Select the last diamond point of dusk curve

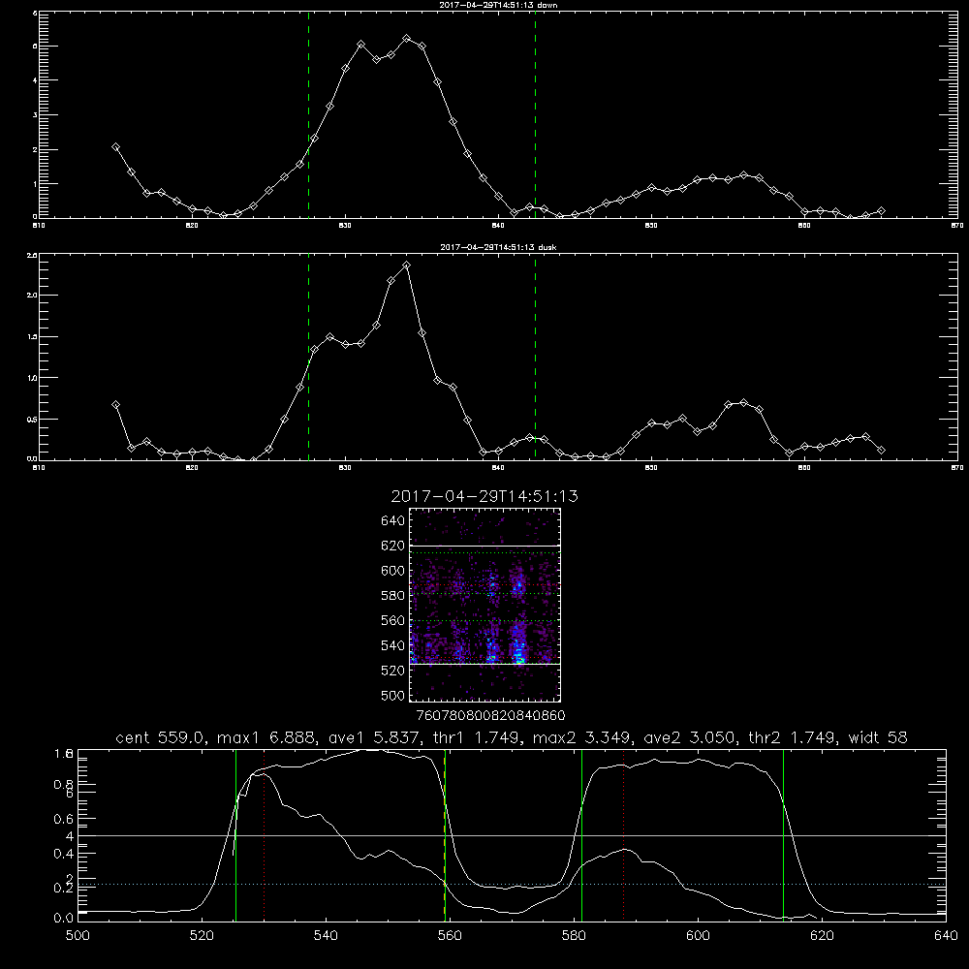[881, 450]
